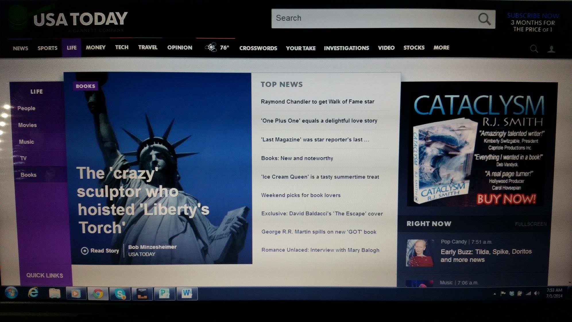Click the Dropbox tray icon
The image size is (572, 322).
pyautogui.click(x=511, y=294)
